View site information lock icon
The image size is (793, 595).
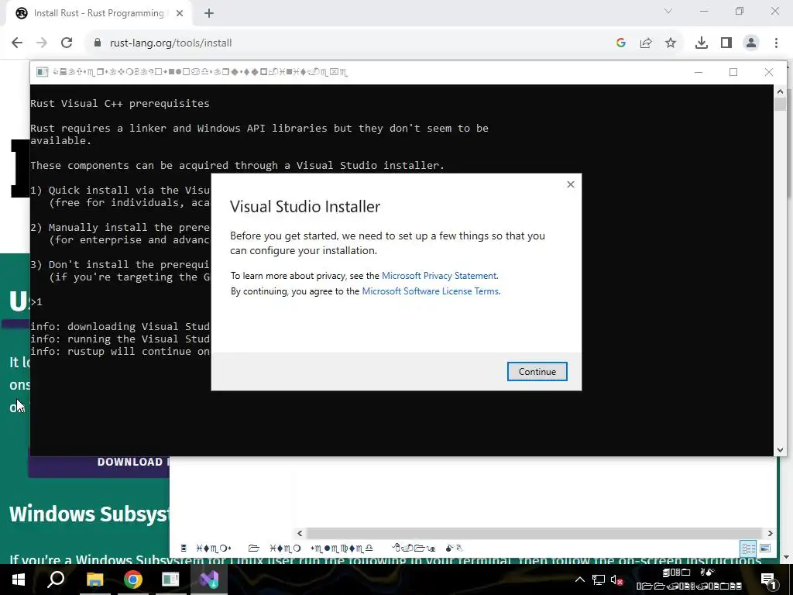[98, 43]
